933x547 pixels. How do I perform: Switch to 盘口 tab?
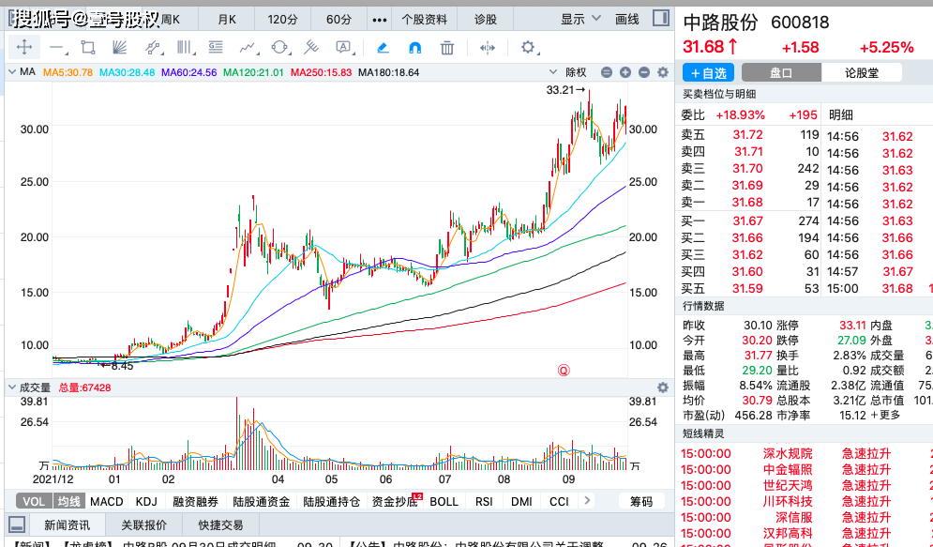[x=781, y=72]
